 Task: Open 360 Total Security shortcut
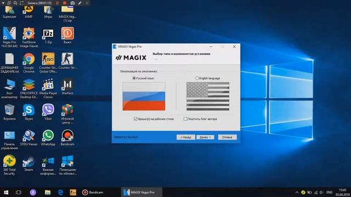pyautogui.click(x=9, y=165)
